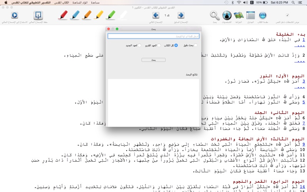Click the left arrow for next chapter
The image size is (307, 192).
156,15
